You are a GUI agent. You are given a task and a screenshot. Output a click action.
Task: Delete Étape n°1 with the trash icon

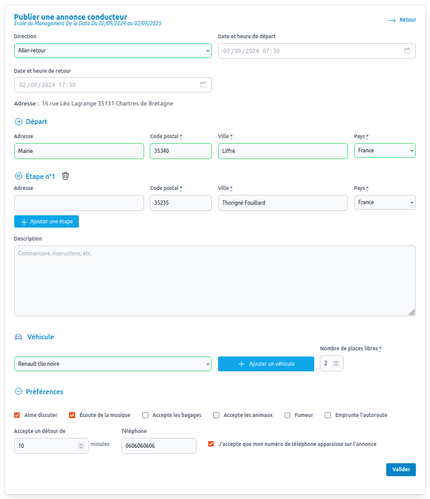pos(65,176)
